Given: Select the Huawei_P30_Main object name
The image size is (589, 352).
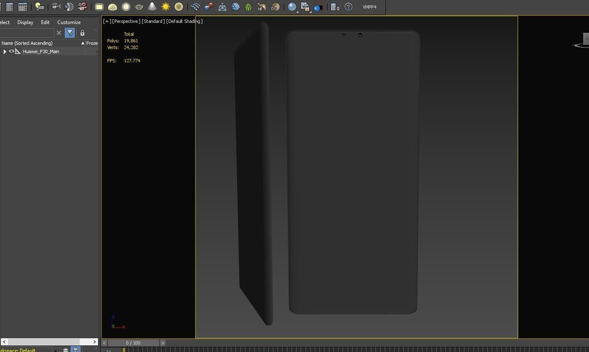Looking at the screenshot, I should tap(41, 51).
